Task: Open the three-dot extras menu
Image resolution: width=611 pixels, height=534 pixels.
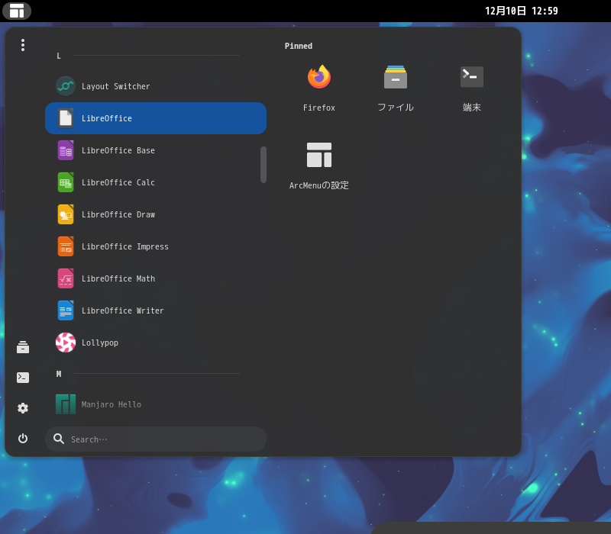Action: pos(23,45)
